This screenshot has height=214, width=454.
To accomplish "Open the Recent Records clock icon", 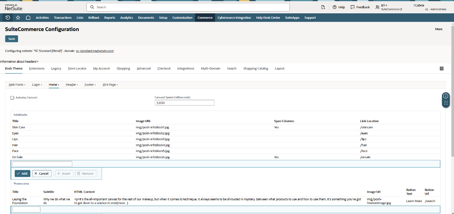I will (8, 17).
